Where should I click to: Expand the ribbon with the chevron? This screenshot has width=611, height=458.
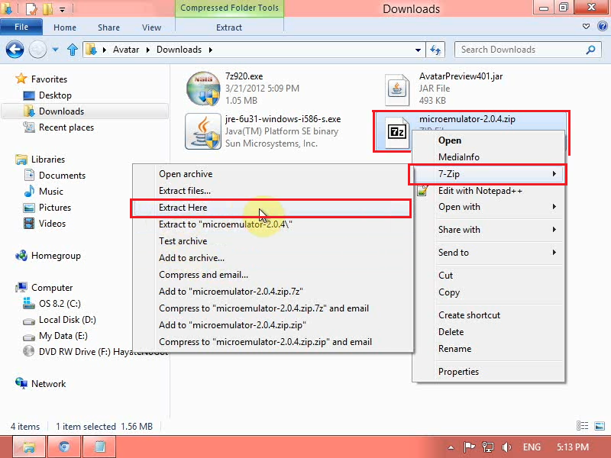pyautogui.click(x=586, y=27)
